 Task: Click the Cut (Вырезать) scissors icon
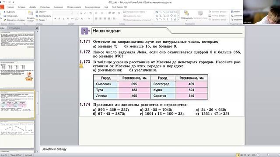pos(5,12)
